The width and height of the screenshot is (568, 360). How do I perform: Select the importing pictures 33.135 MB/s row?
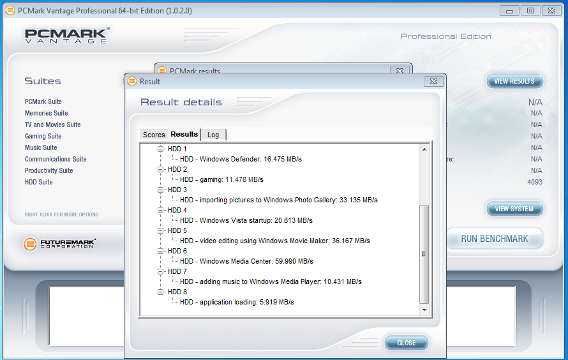coord(279,200)
